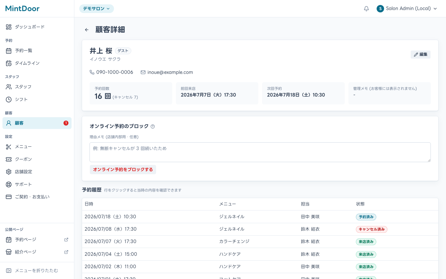Image resolution: width=446 pixels, height=279 pixels.
Task: Click 来店済み badge in 2026/07/07 row
Action: click(x=366, y=242)
